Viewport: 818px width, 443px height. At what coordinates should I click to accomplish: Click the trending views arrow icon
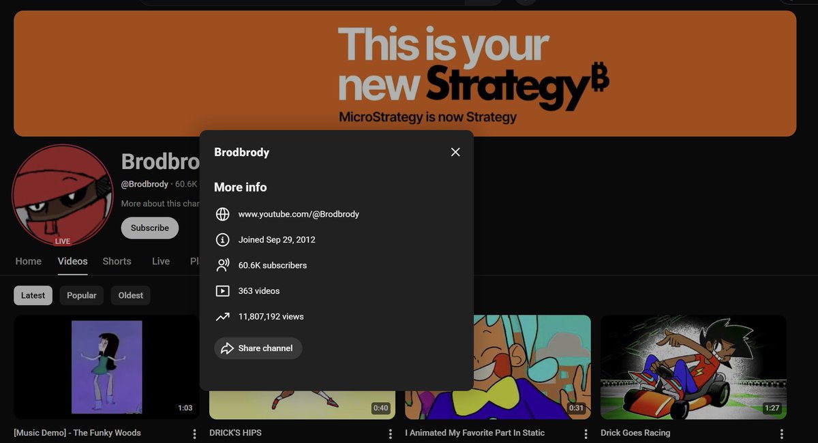click(x=222, y=316)
